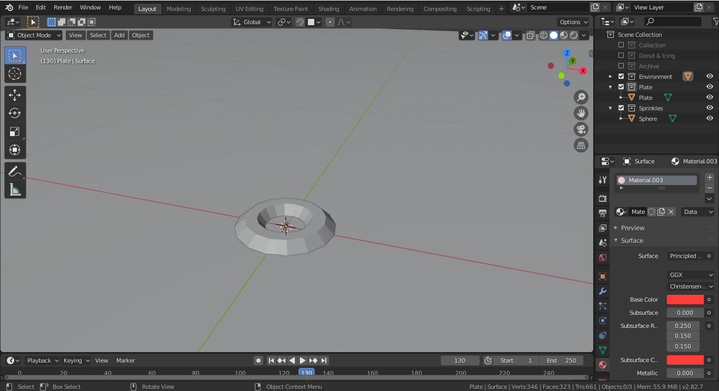Switch to the Shading workspace tab
Screen dimensions: 719x391
coord(329,9)
